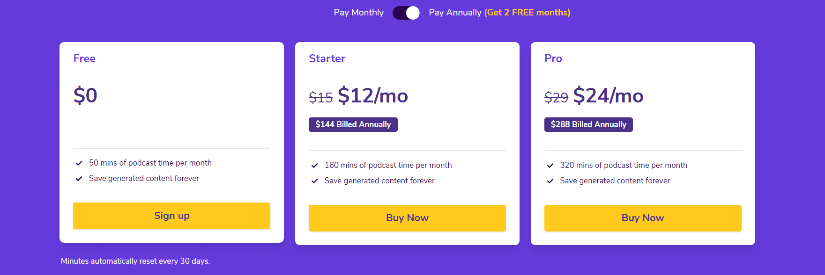Click the $144 Billed Annually badge

[353, 124]
